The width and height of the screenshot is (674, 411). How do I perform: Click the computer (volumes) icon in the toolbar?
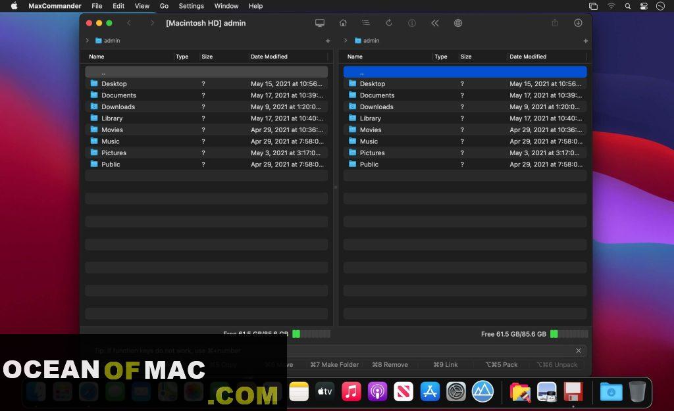click(320, 23)
